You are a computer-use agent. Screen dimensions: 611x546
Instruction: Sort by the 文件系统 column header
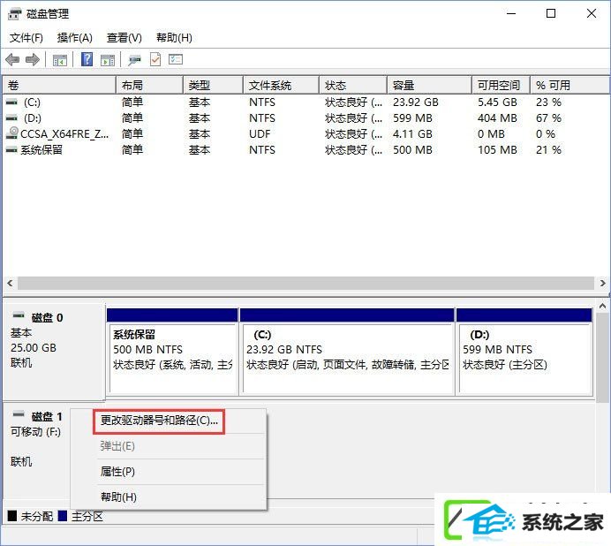click(x=281, y=85)
